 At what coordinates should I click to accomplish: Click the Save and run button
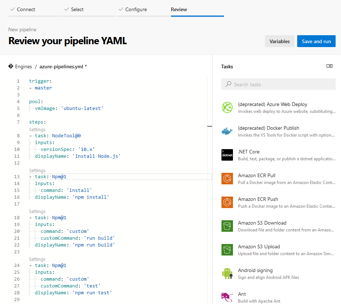[x=316, y=41]
